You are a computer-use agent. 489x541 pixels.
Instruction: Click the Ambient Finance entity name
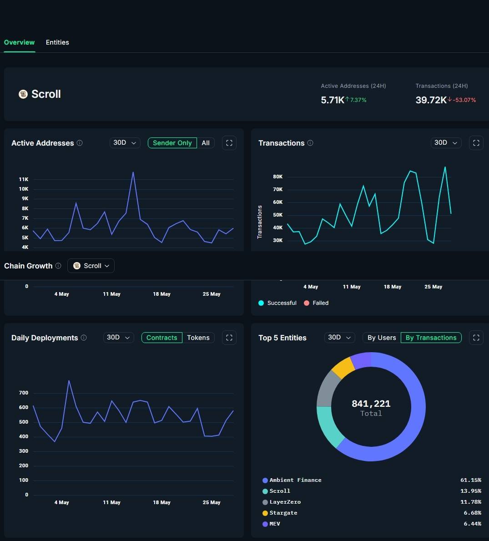click(296, 480)
